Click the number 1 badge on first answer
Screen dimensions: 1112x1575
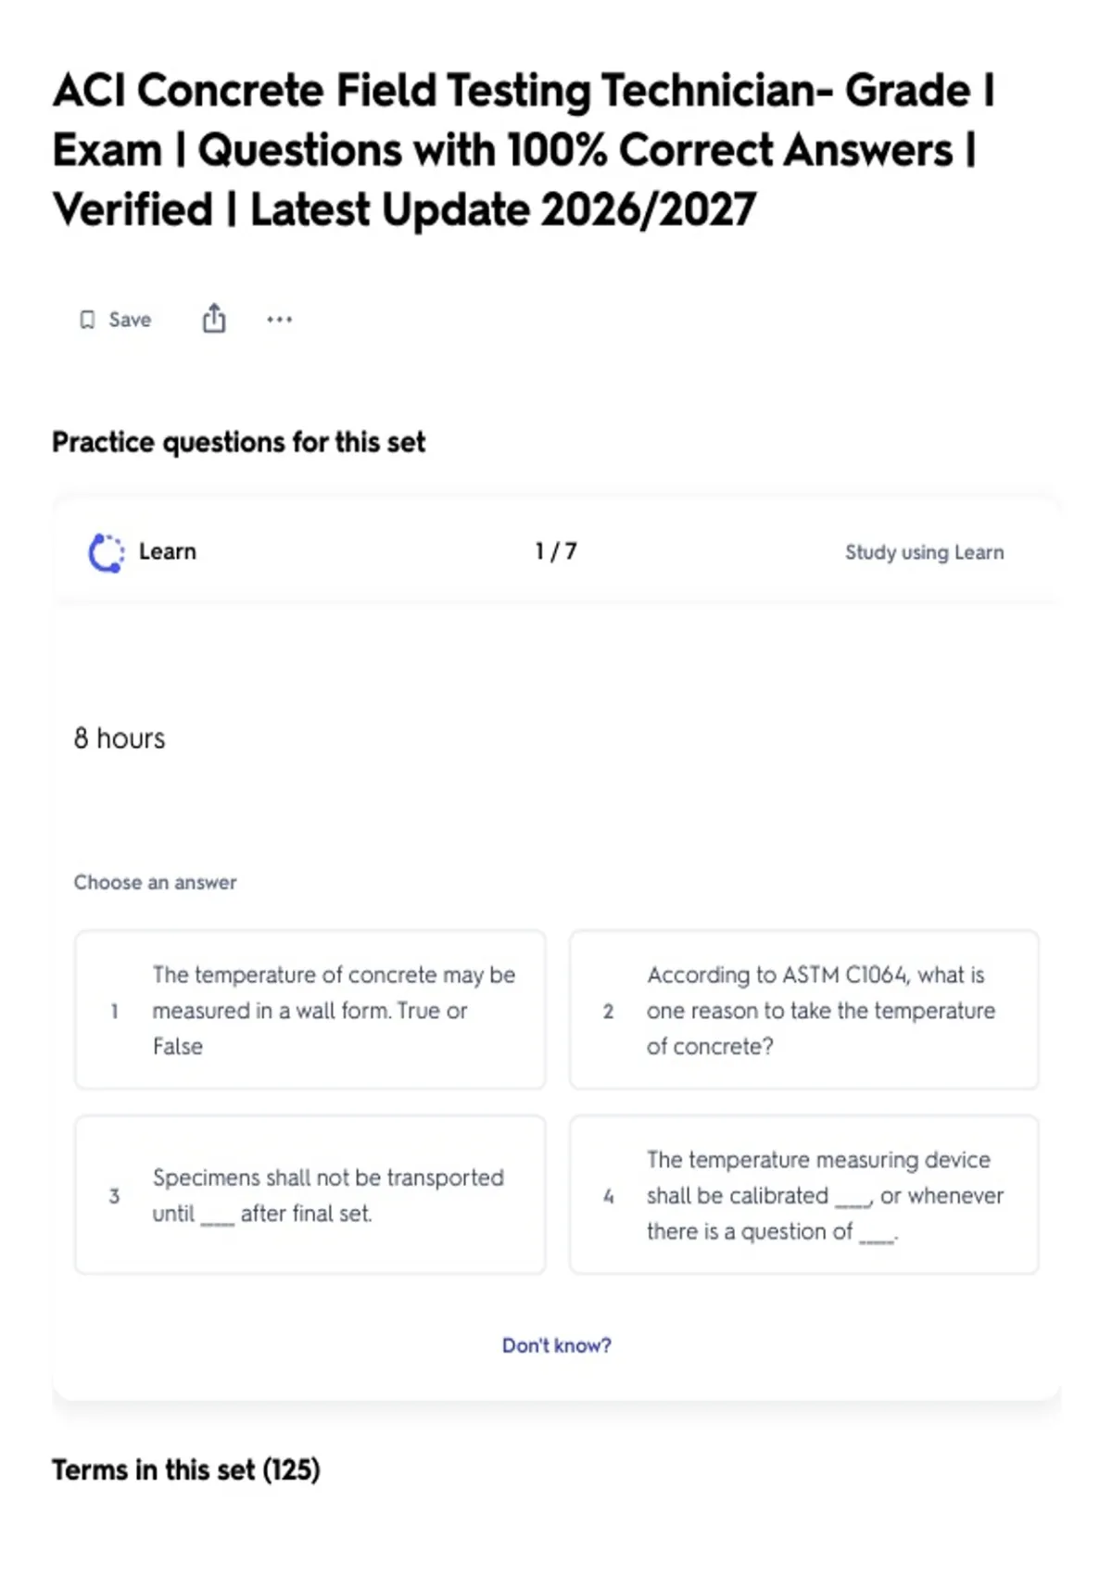(x=114, y=1011)
